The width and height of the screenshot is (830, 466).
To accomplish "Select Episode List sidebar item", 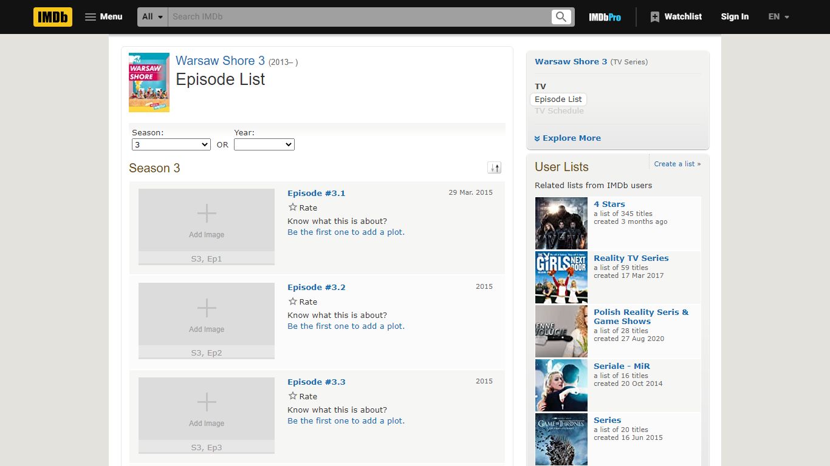I will pos(558,99).
